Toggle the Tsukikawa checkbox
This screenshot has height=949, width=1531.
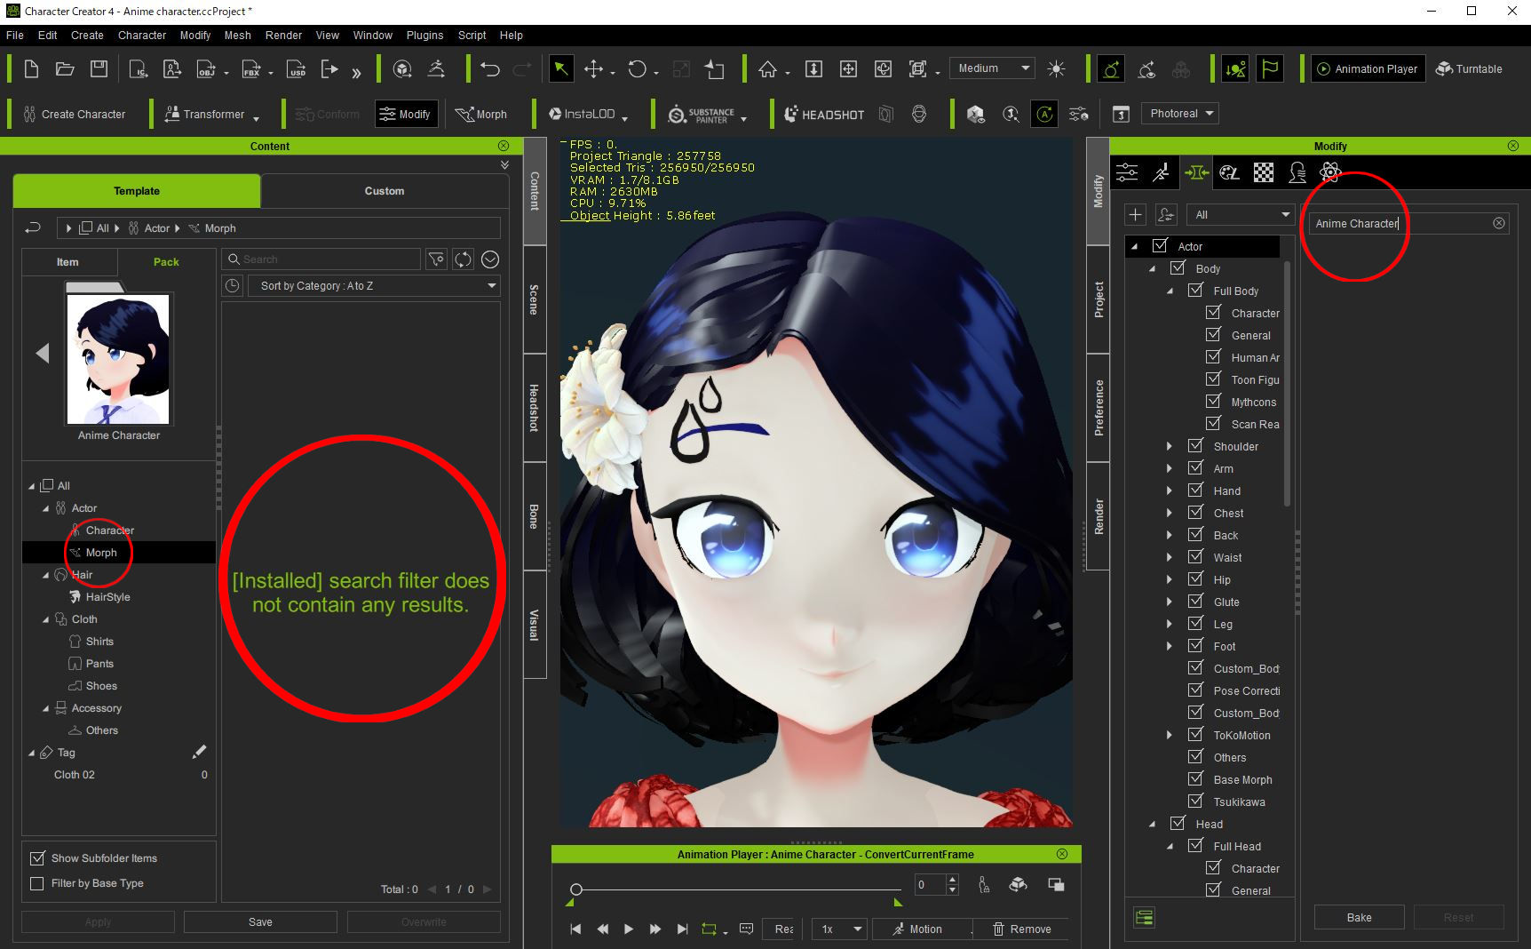pos(1195,801)
